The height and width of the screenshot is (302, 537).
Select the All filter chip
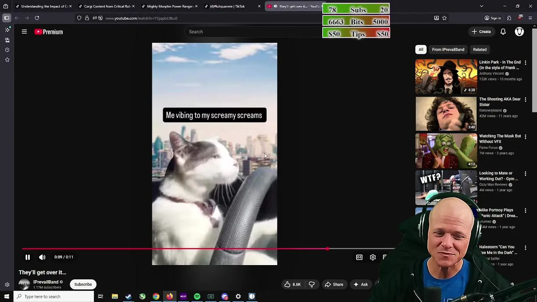pos(421,49)
